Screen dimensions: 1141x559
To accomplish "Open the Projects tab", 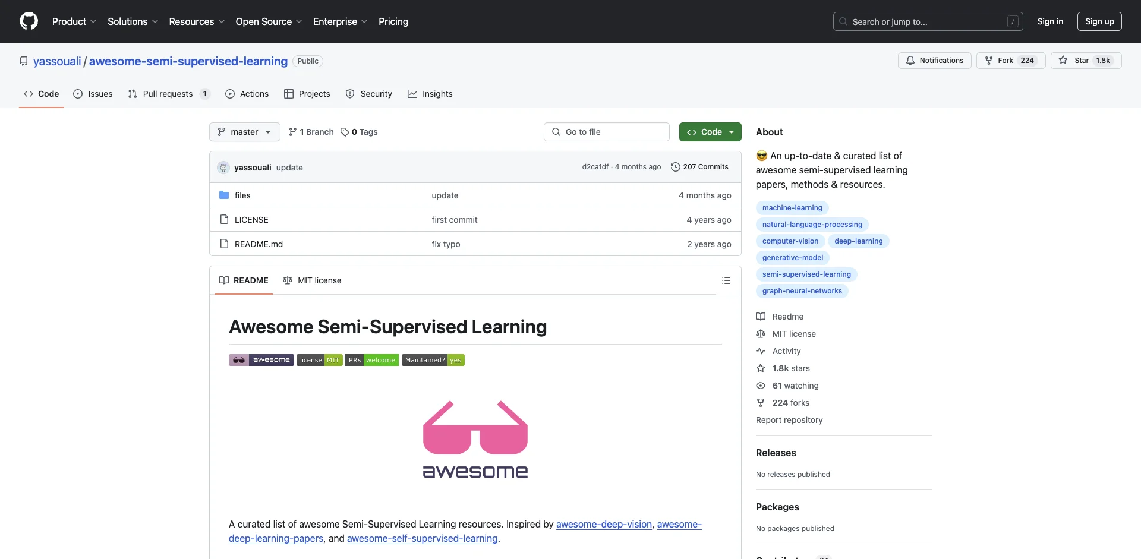I will click(307, 94).
